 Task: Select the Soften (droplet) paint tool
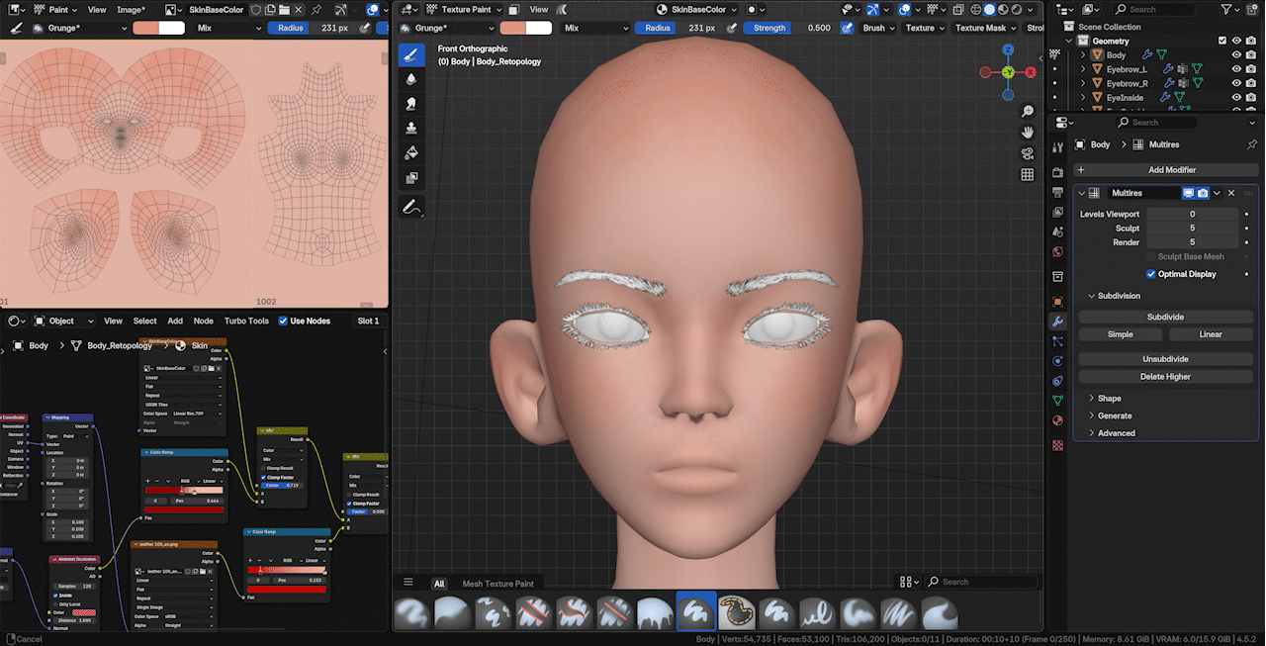(x=411, y=79)
